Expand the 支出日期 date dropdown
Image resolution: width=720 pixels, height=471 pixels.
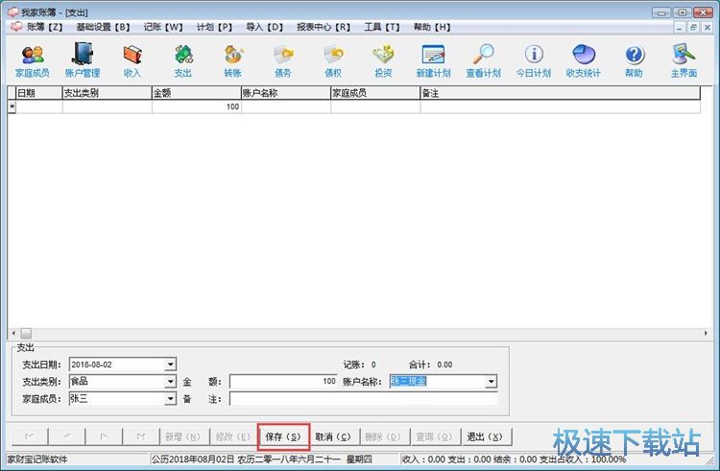pos(171,365)
